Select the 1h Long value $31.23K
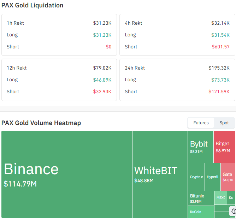This screenshot has width=236, height=219. tap(102, 35)
